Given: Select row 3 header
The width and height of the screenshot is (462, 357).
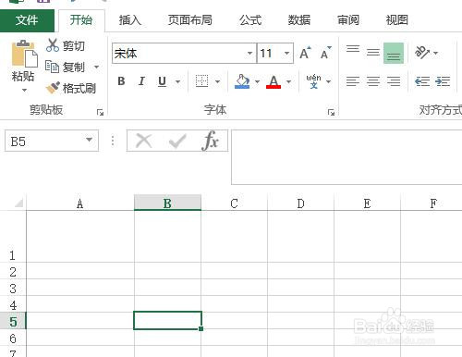Looking at the screenshot, I should click(x=13, y=288).
